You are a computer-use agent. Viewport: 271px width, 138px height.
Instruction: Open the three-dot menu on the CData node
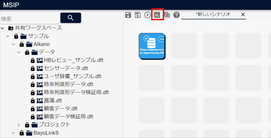161,39
